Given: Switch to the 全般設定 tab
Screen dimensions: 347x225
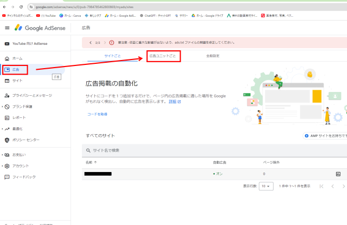Looking at the screenshot, I should 213,56.
